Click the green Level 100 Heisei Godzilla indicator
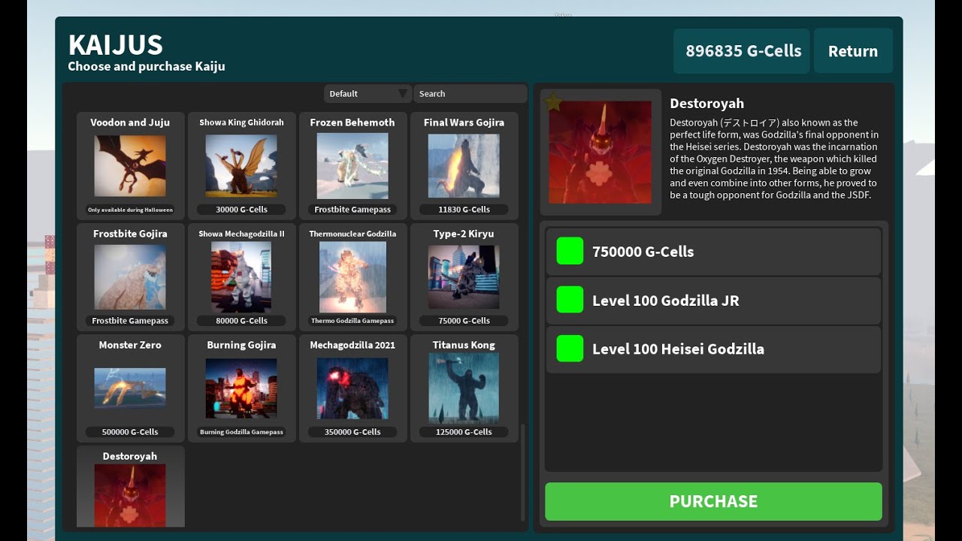 click(570, 349)
